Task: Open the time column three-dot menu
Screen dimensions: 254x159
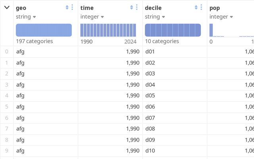Action: point(137,7)
